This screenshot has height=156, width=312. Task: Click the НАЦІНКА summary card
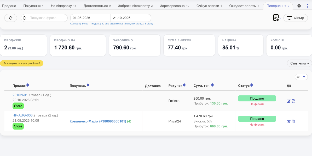point(241,45)
